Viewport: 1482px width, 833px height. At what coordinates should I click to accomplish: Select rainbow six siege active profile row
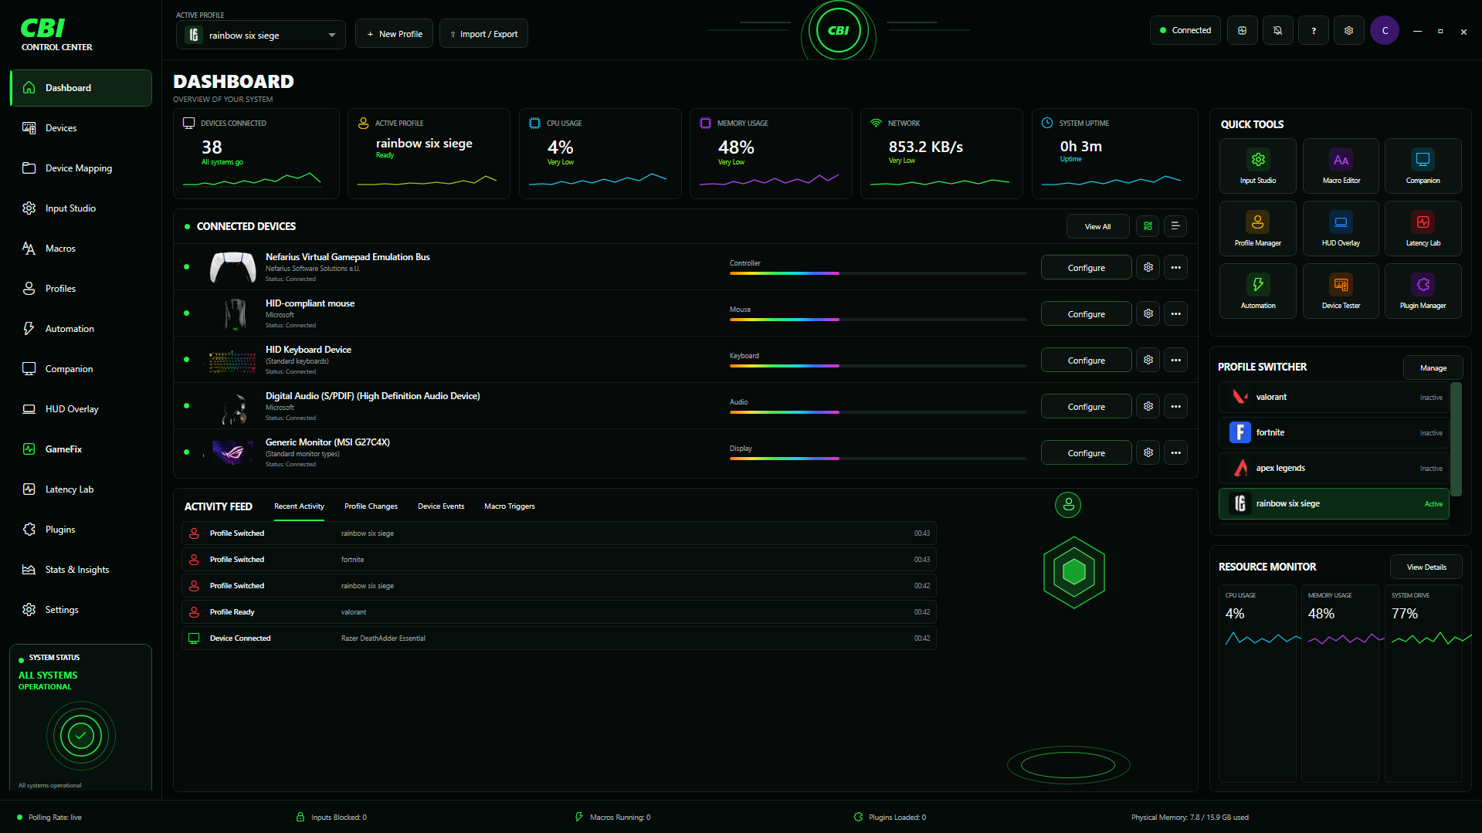pos(1334,504)
